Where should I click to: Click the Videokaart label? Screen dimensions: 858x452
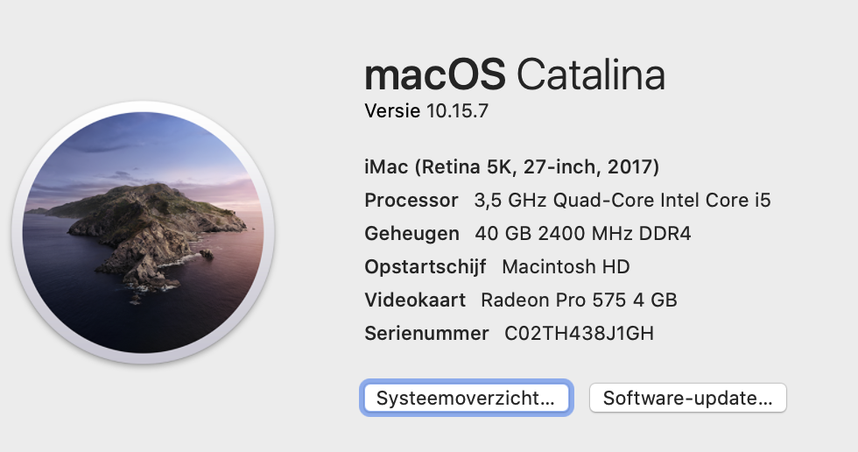tap(415, 300)
